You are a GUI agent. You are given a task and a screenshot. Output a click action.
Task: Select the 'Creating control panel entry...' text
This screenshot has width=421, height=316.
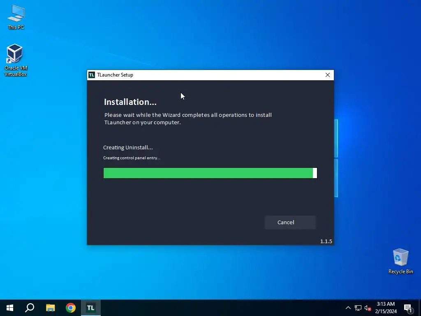tap(132, 158)
